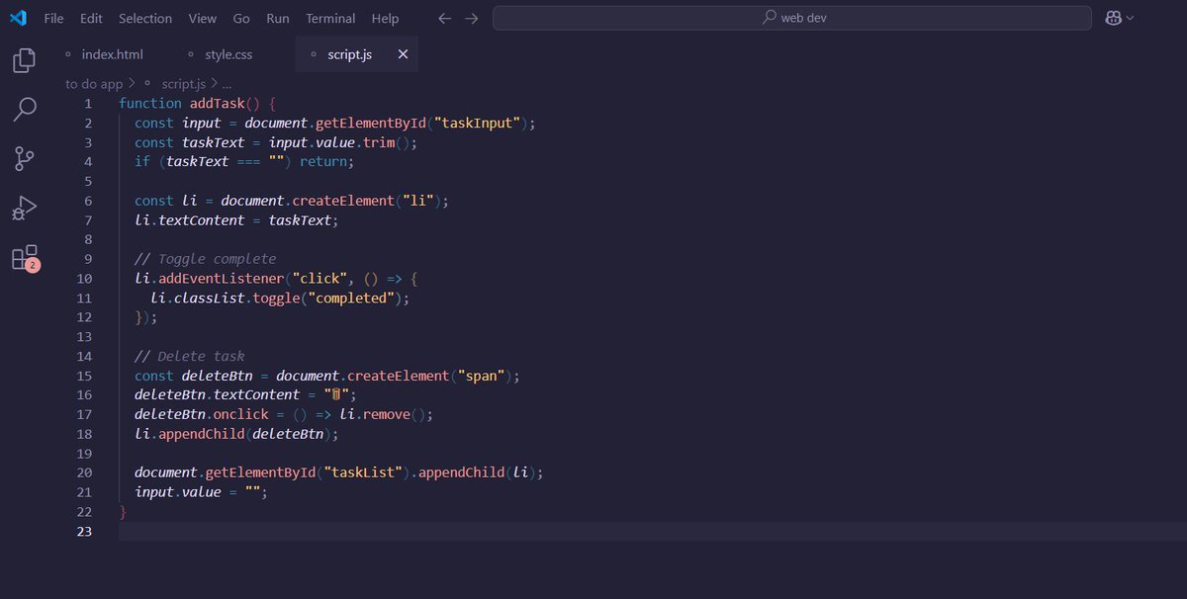
Task: Open the chevron beside the accounts icon
Action: click(1129, 17)
